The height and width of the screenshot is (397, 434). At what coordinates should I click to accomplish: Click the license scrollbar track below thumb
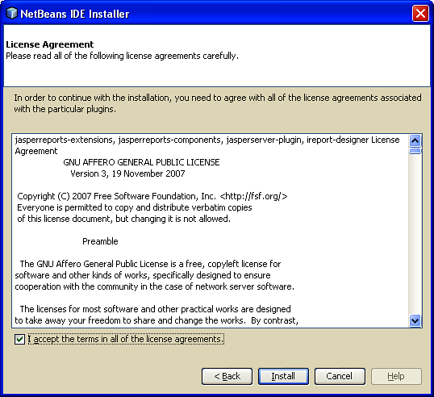pos(415,234)
